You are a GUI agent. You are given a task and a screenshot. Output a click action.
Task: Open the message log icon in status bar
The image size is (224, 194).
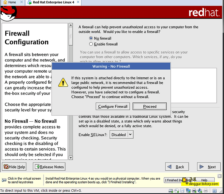[214, 191]
